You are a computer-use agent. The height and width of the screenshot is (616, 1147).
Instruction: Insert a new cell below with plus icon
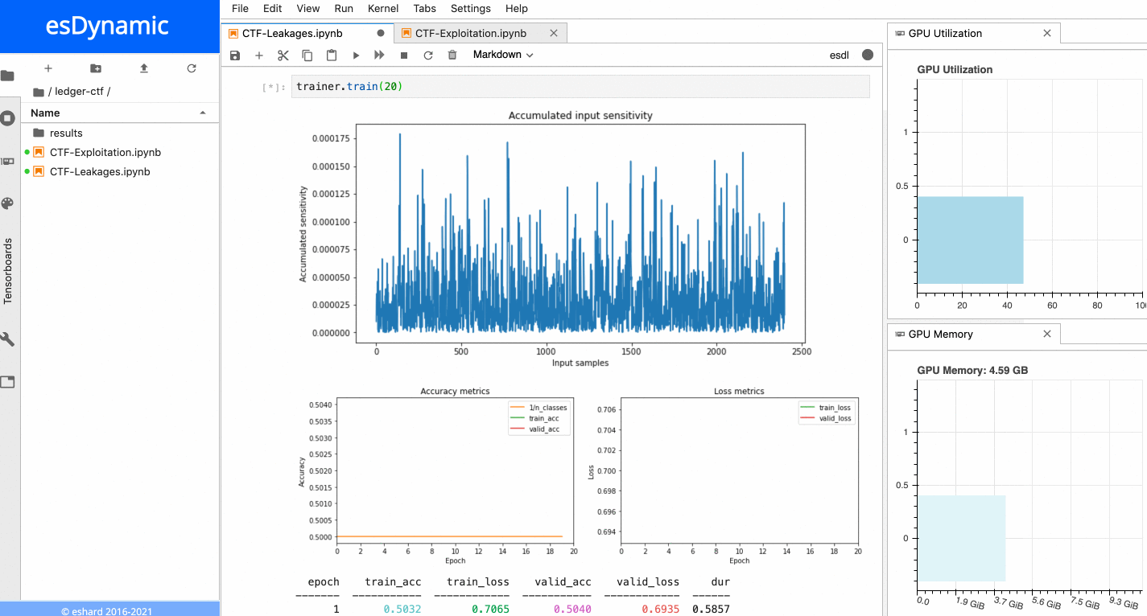click(259, 55)
